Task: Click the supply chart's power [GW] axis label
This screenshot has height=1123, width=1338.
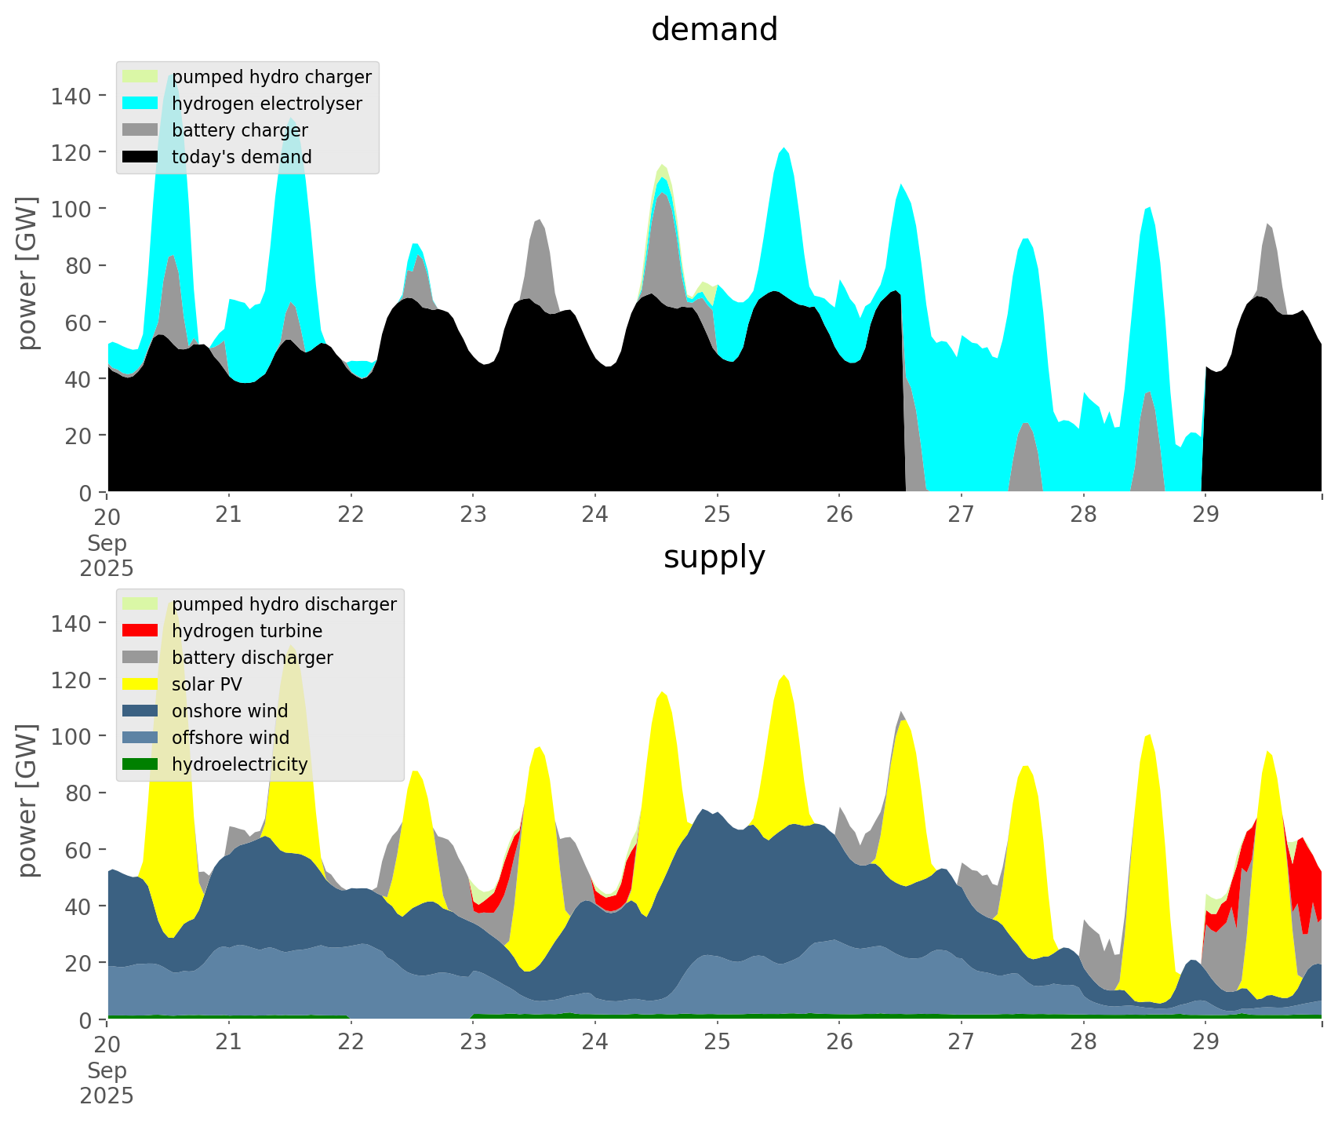Action: (x=27, y=800)
